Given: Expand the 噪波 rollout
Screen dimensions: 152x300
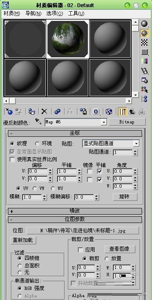Looking at the screenshot, I should coord(75,211).
